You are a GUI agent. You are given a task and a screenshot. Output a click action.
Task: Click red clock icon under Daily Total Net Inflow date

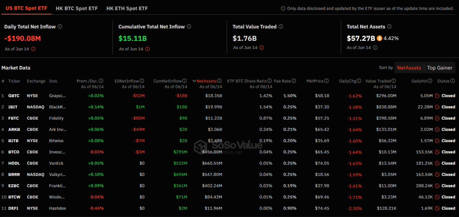33,48
